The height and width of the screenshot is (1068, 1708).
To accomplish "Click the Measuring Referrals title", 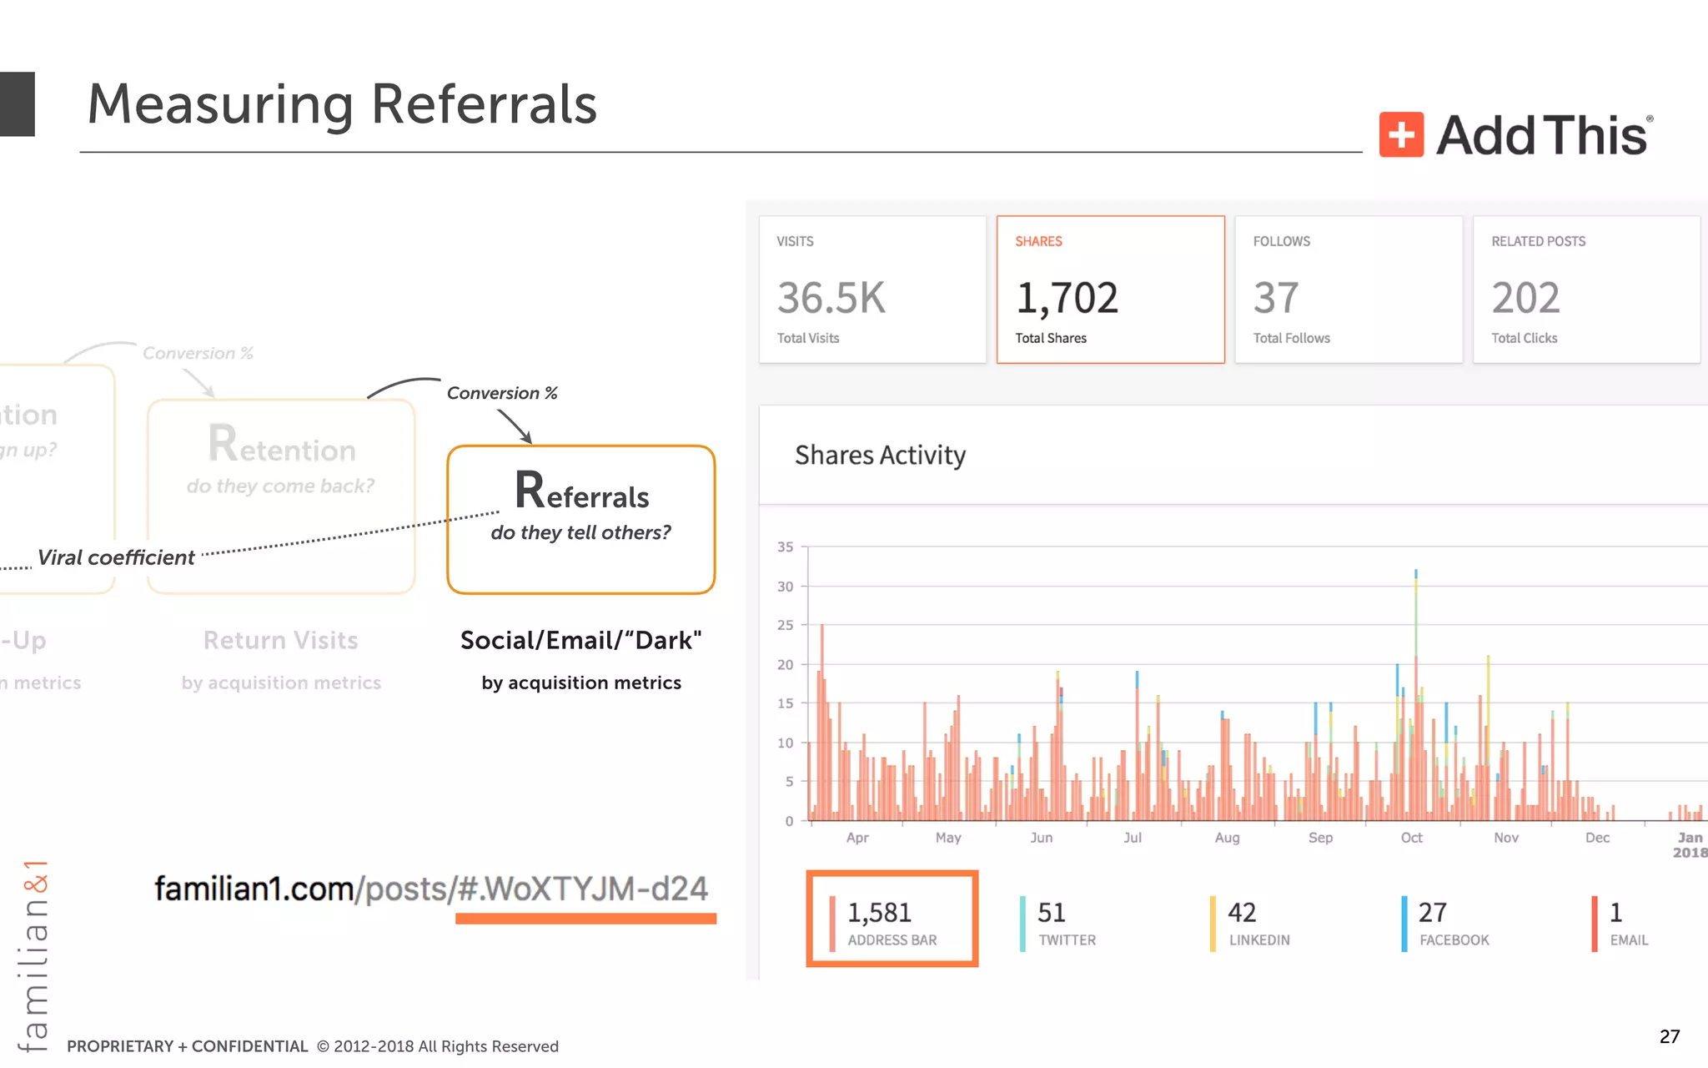I will click(x=342, y=104).
